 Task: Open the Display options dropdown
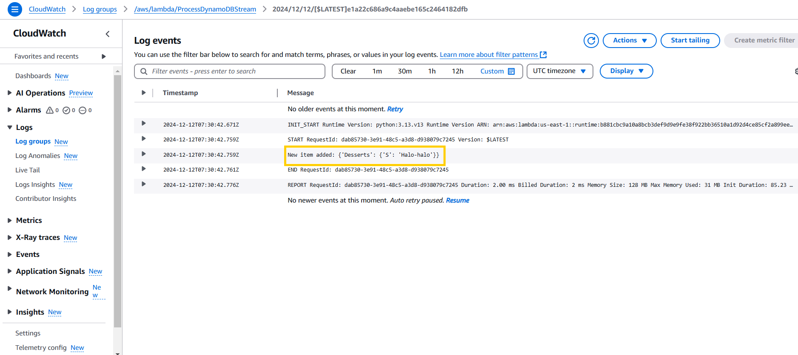(x=626, y=71)
